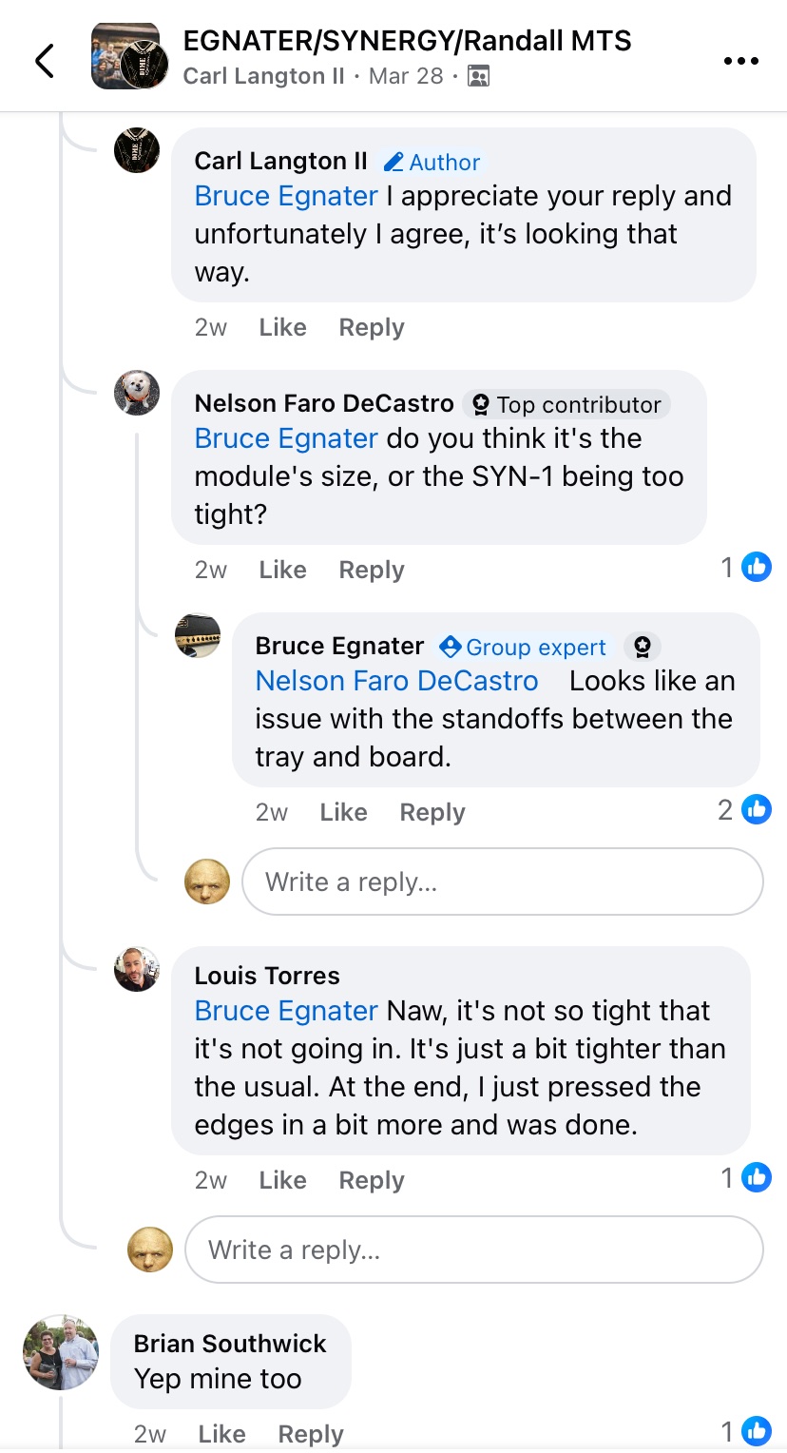The height and width of the screenshot is (1453, 787).
Task: Tap the Top contributor badge
Action: tap(567, 405)
